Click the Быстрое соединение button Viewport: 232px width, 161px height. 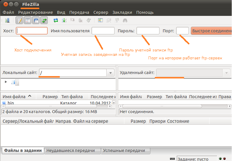click(x=211, y=31)
